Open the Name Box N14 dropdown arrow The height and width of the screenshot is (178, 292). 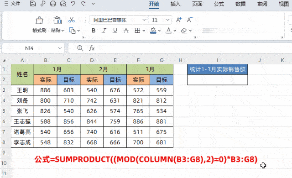pos(60,48)
